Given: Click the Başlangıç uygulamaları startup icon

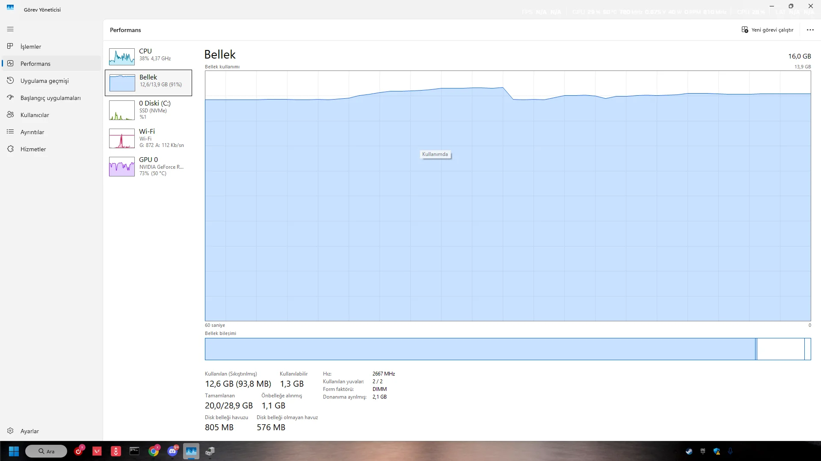Looking at the screenshot, I should point(10,97).
